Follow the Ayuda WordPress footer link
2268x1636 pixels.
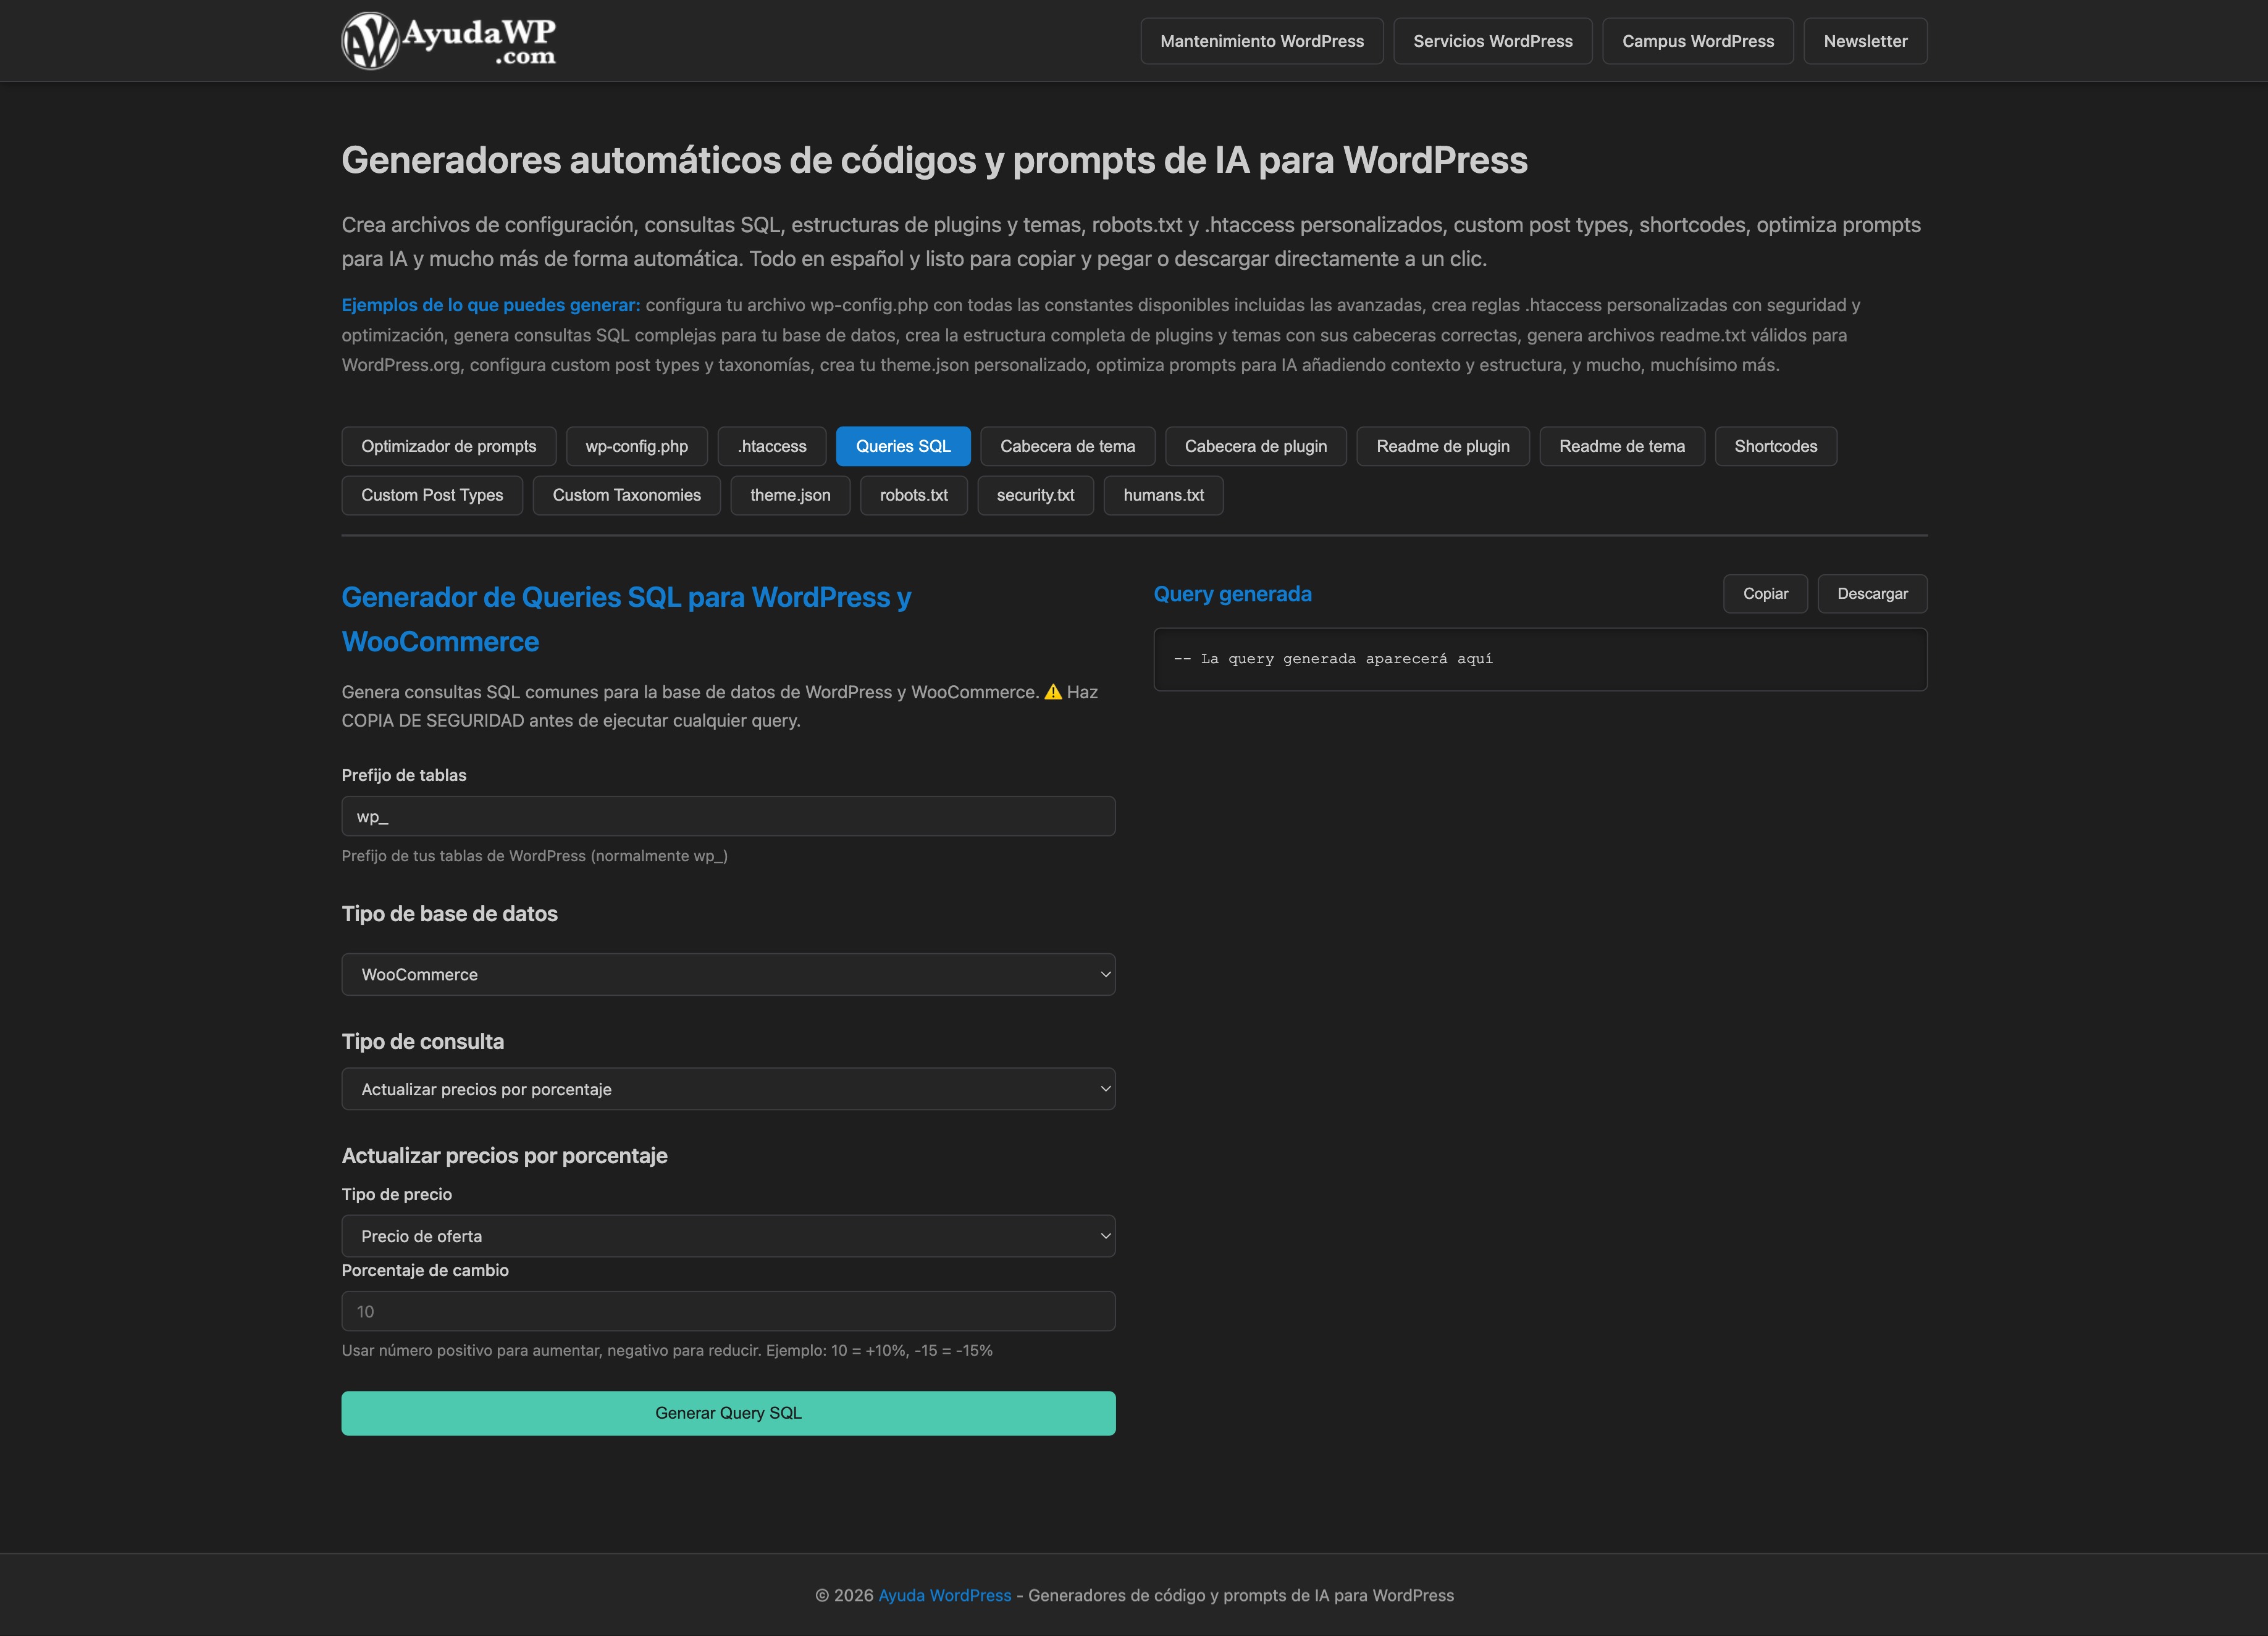tap(944, 1595)
